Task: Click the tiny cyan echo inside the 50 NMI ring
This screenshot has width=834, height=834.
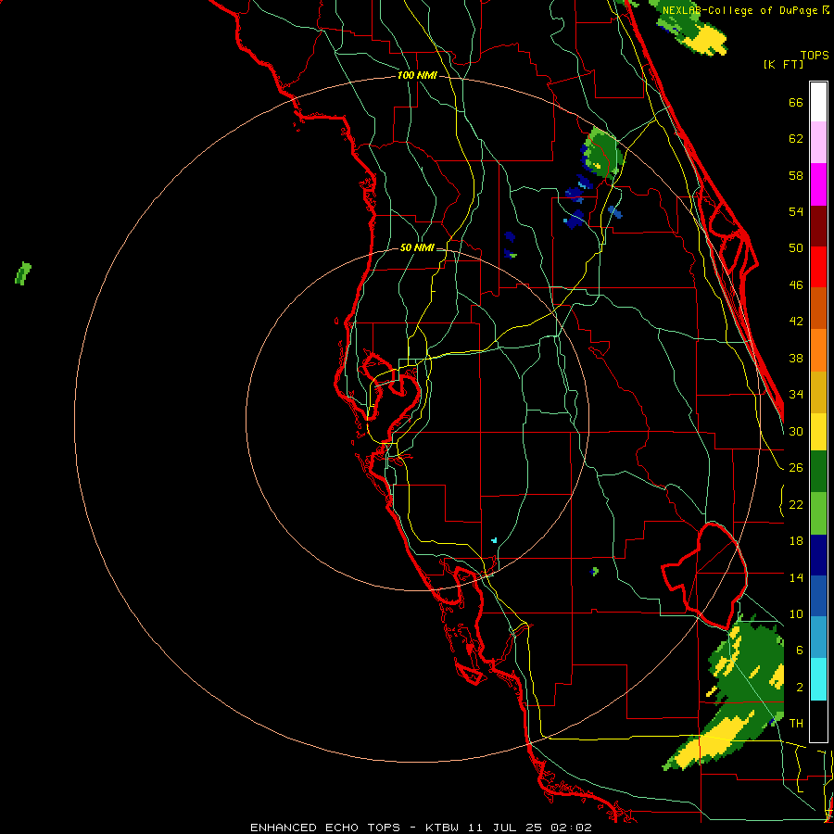Action: [x=494, y=540]
